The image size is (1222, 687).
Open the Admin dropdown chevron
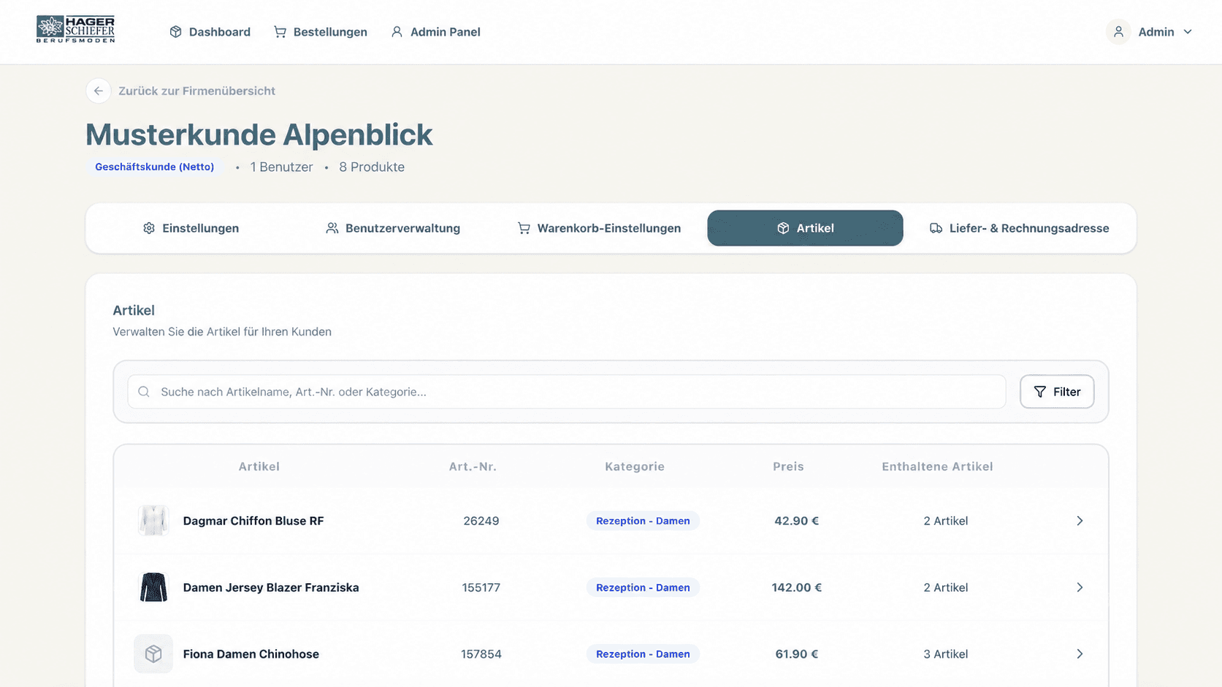coord(1188,32)
